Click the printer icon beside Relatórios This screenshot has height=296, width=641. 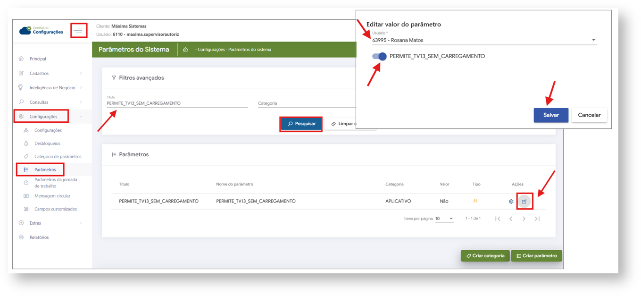coord(21,237)
